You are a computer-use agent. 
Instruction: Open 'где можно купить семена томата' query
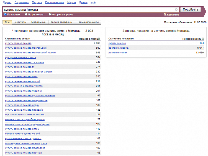coord(25,115)
